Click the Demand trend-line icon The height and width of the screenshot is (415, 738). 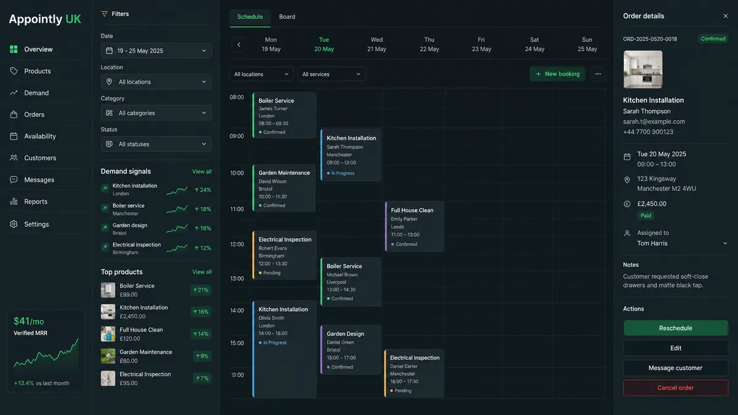click(x=14, y=93)
